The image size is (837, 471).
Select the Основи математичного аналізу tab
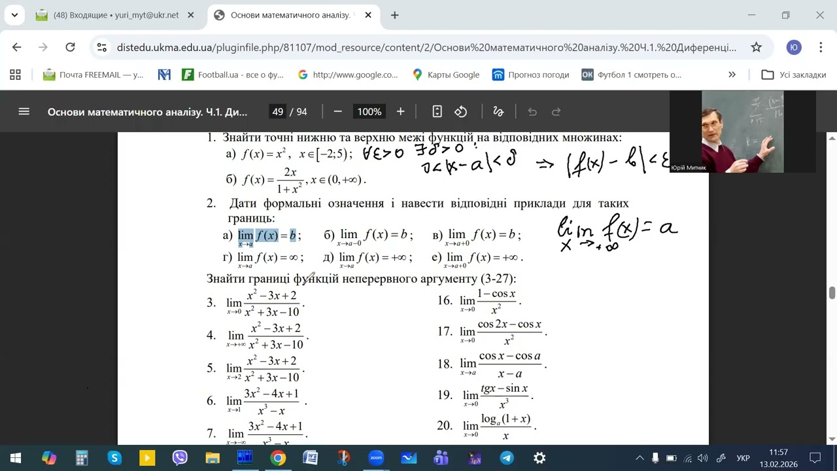pos(292,15)
